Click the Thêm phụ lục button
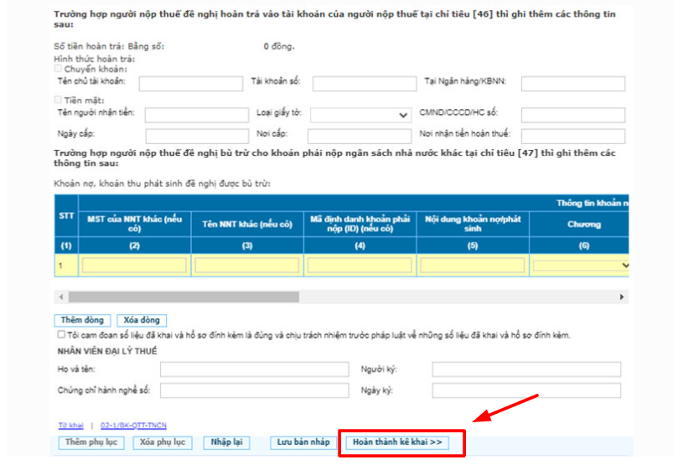 [92, 442]
